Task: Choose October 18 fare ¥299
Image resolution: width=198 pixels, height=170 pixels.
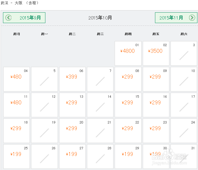Action: [x=16, y=131]
